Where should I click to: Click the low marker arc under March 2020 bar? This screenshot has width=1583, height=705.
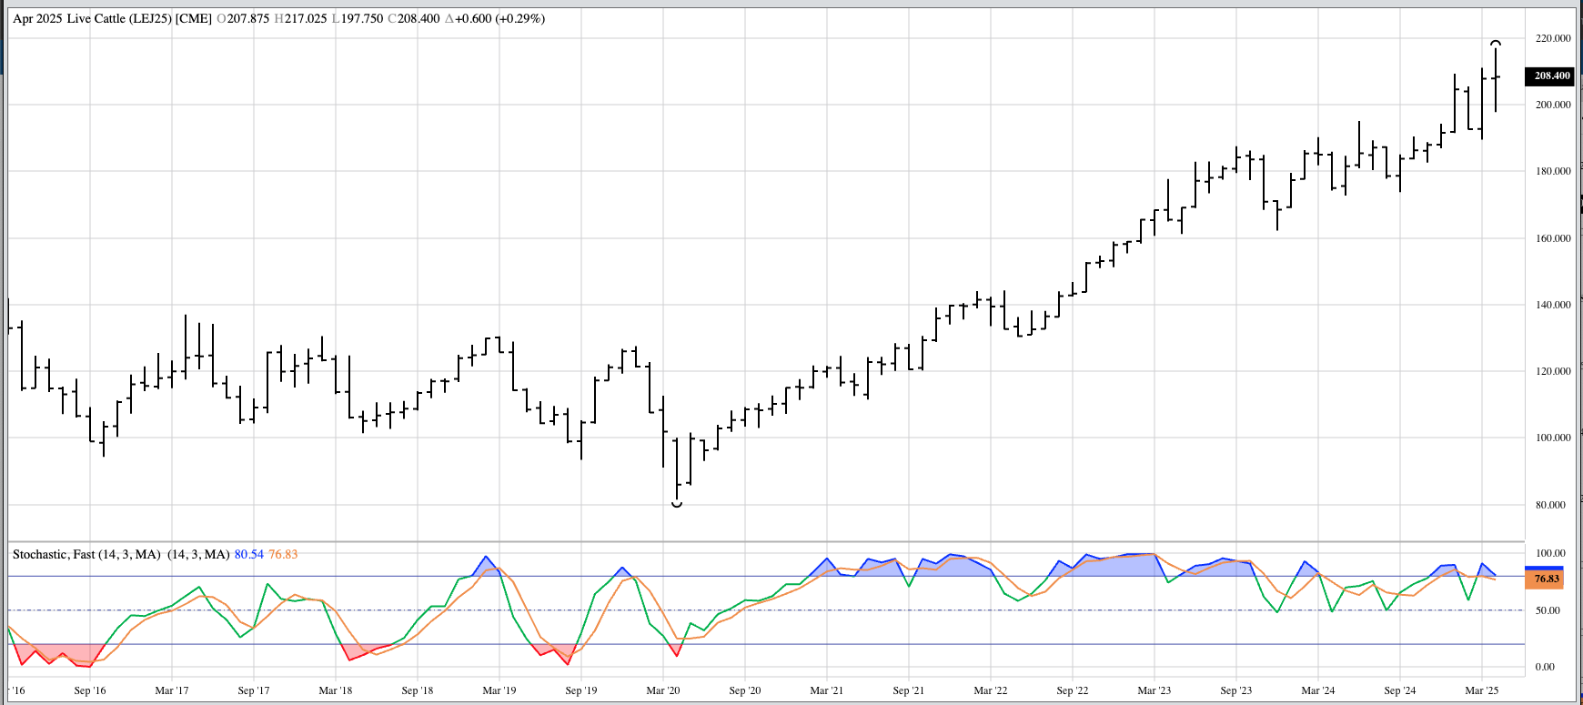pyautogui.click(x=677, y=504)
